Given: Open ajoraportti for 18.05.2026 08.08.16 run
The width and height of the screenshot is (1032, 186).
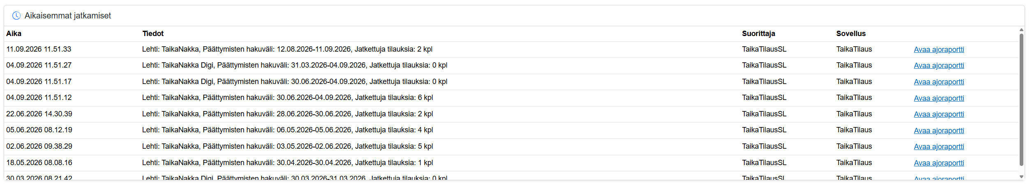Looking at the screenshot, I should pyautogui.click(x=939, y=163).
